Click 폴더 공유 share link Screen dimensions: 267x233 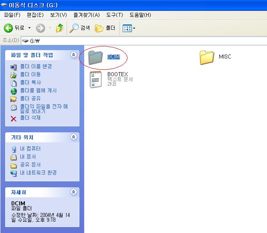pos(30,98)
